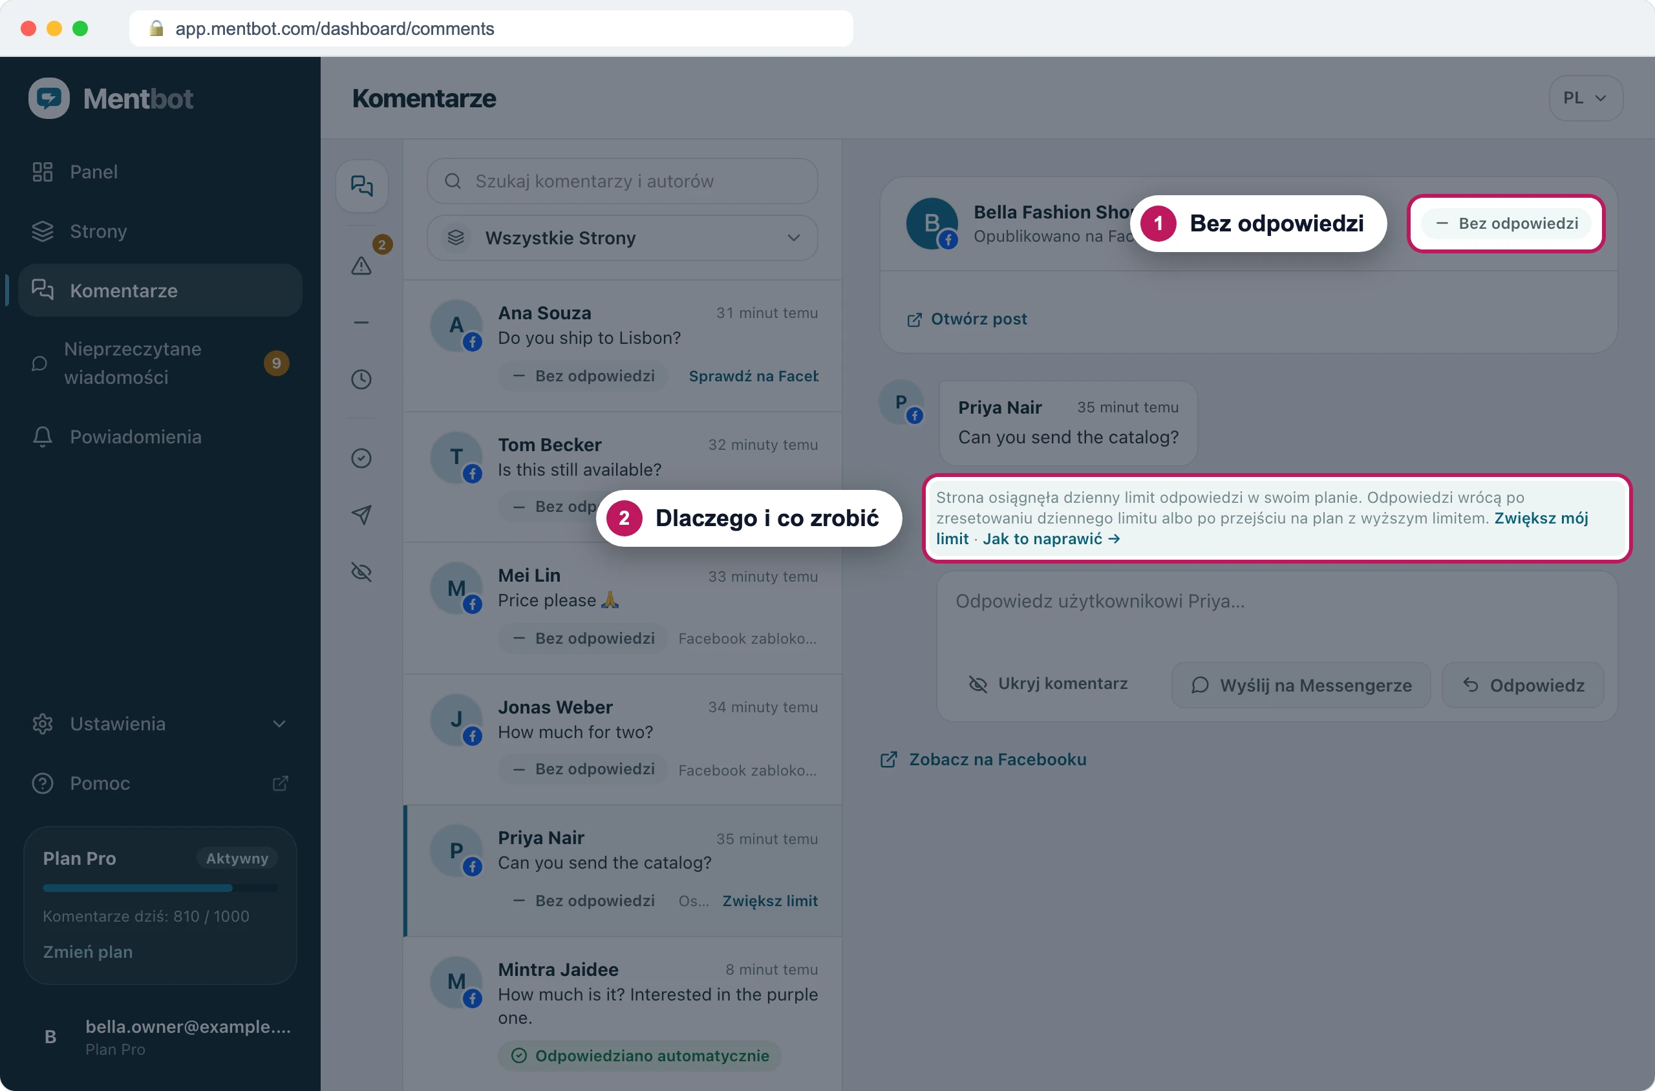This screenshot has height=1091, width=1655.
Task: Open Jonas Weber's comment
Action: [622, 739]
